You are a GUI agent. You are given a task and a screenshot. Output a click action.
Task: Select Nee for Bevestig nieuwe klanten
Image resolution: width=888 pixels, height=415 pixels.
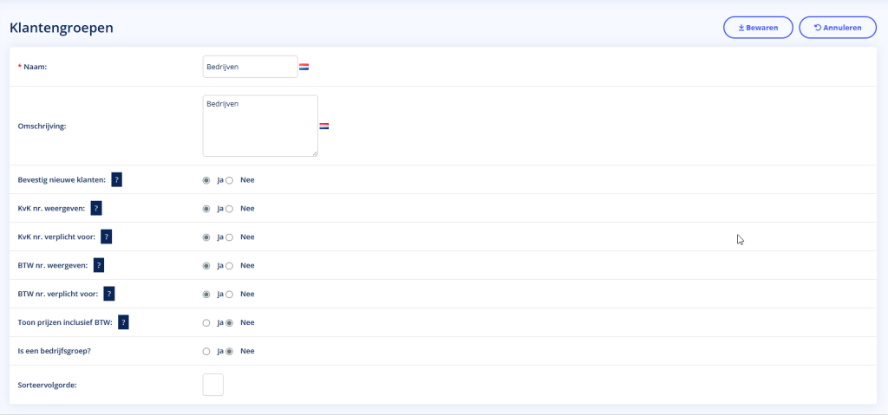coord(230,180)
